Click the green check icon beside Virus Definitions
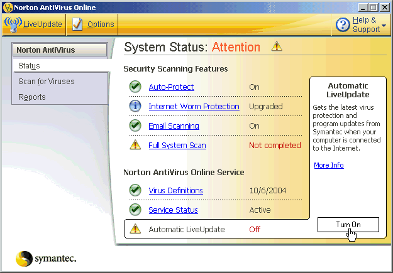This screenshot has width=393, height=273. click(x=135, y=190)
